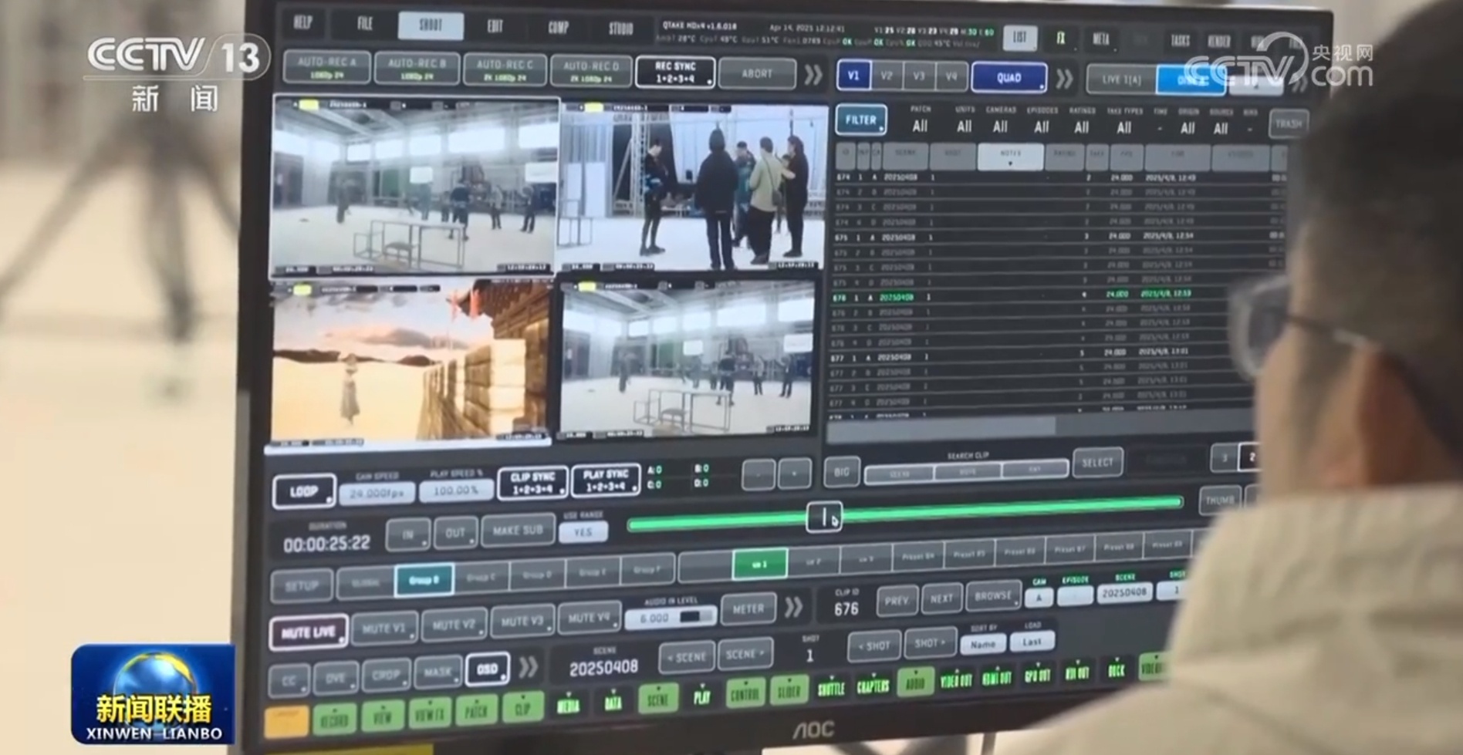
Task: Toggle the LOOP playback button
Action: (304, 491)
